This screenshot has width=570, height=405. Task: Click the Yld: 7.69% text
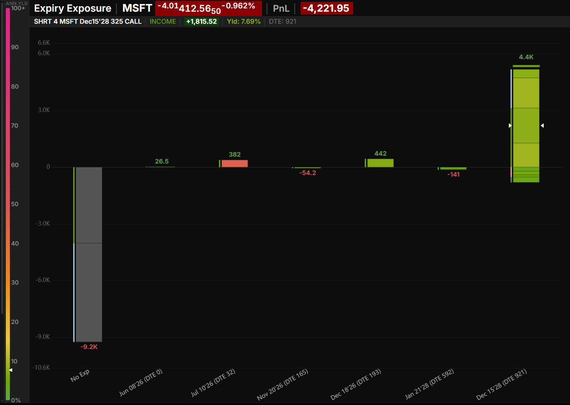pyautogui.click(x=244, y=22)
